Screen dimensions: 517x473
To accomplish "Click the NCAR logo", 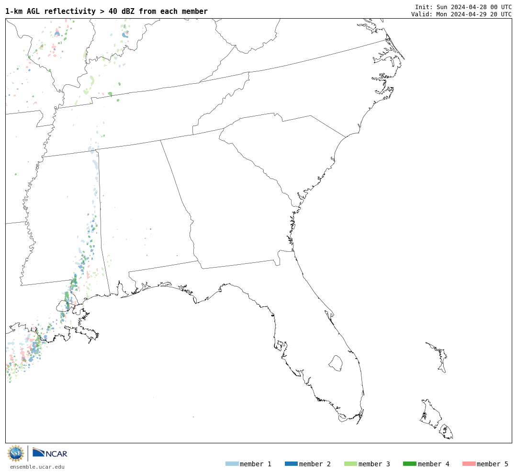I will [x=50, y=453].
